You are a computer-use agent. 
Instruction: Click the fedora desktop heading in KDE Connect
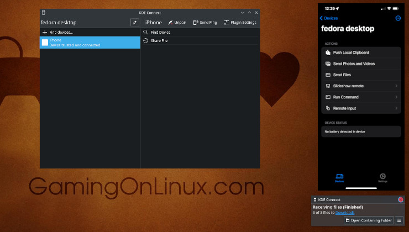[x=59, y=23]
